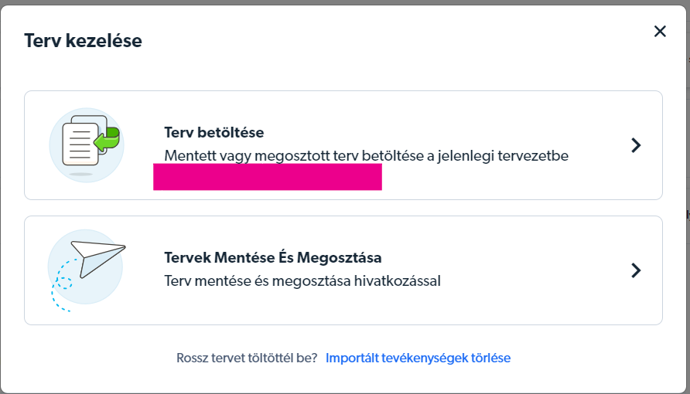
Task: Close the Terv kezelése dialog
Action: point(660,32)
